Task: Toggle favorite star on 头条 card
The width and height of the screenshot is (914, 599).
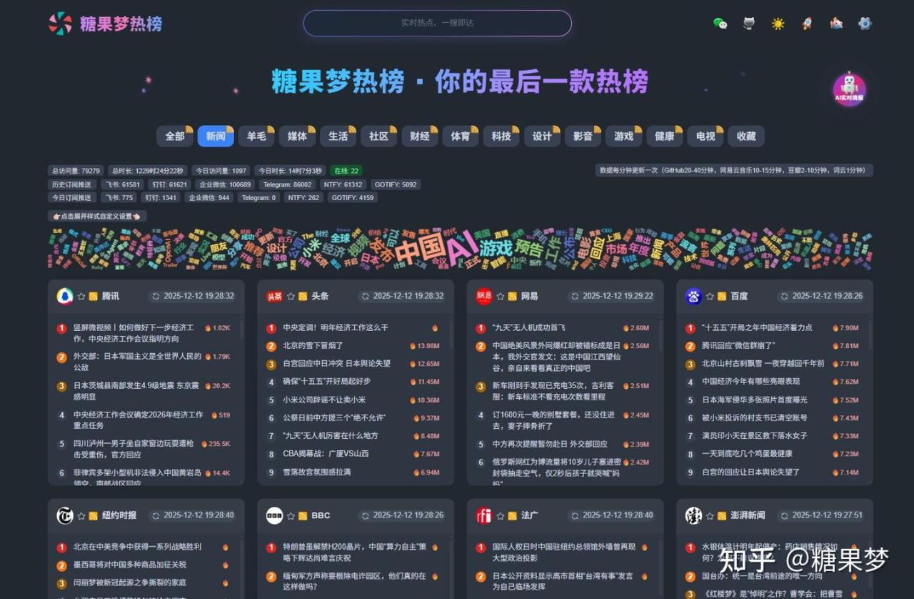Action: pyautogui.click(x=291, y=296)
